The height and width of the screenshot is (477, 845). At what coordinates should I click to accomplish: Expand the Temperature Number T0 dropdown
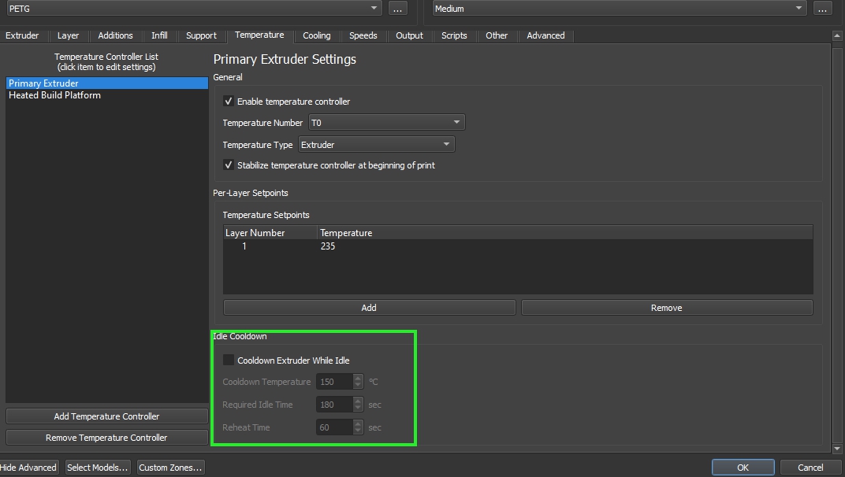386,123
